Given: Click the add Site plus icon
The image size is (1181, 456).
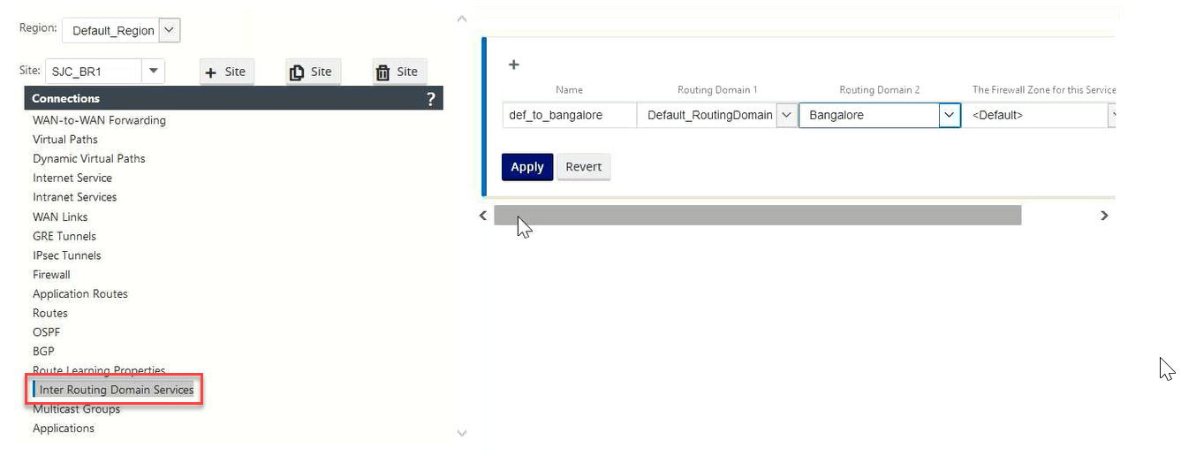Looking at the screenshot, I should (x=211, y=72).
